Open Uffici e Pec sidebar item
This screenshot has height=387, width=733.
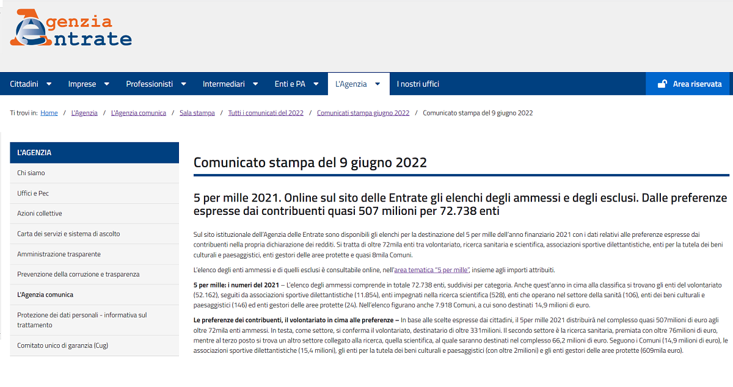[x=95, y=193]
